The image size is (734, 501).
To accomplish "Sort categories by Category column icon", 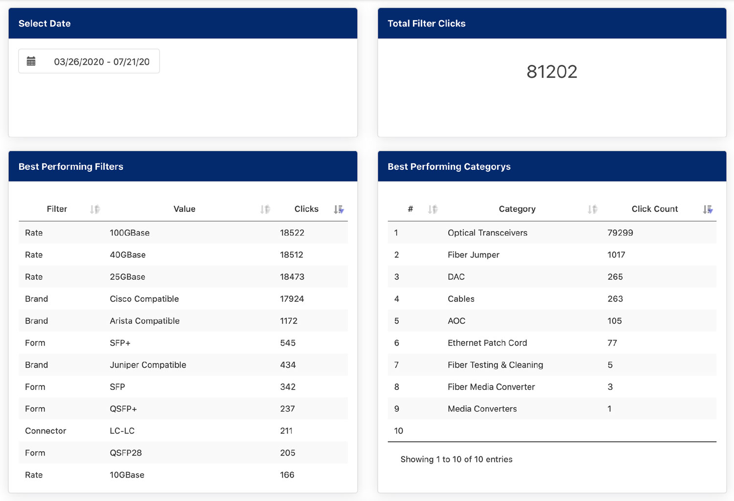I will [x=593, y=209].
